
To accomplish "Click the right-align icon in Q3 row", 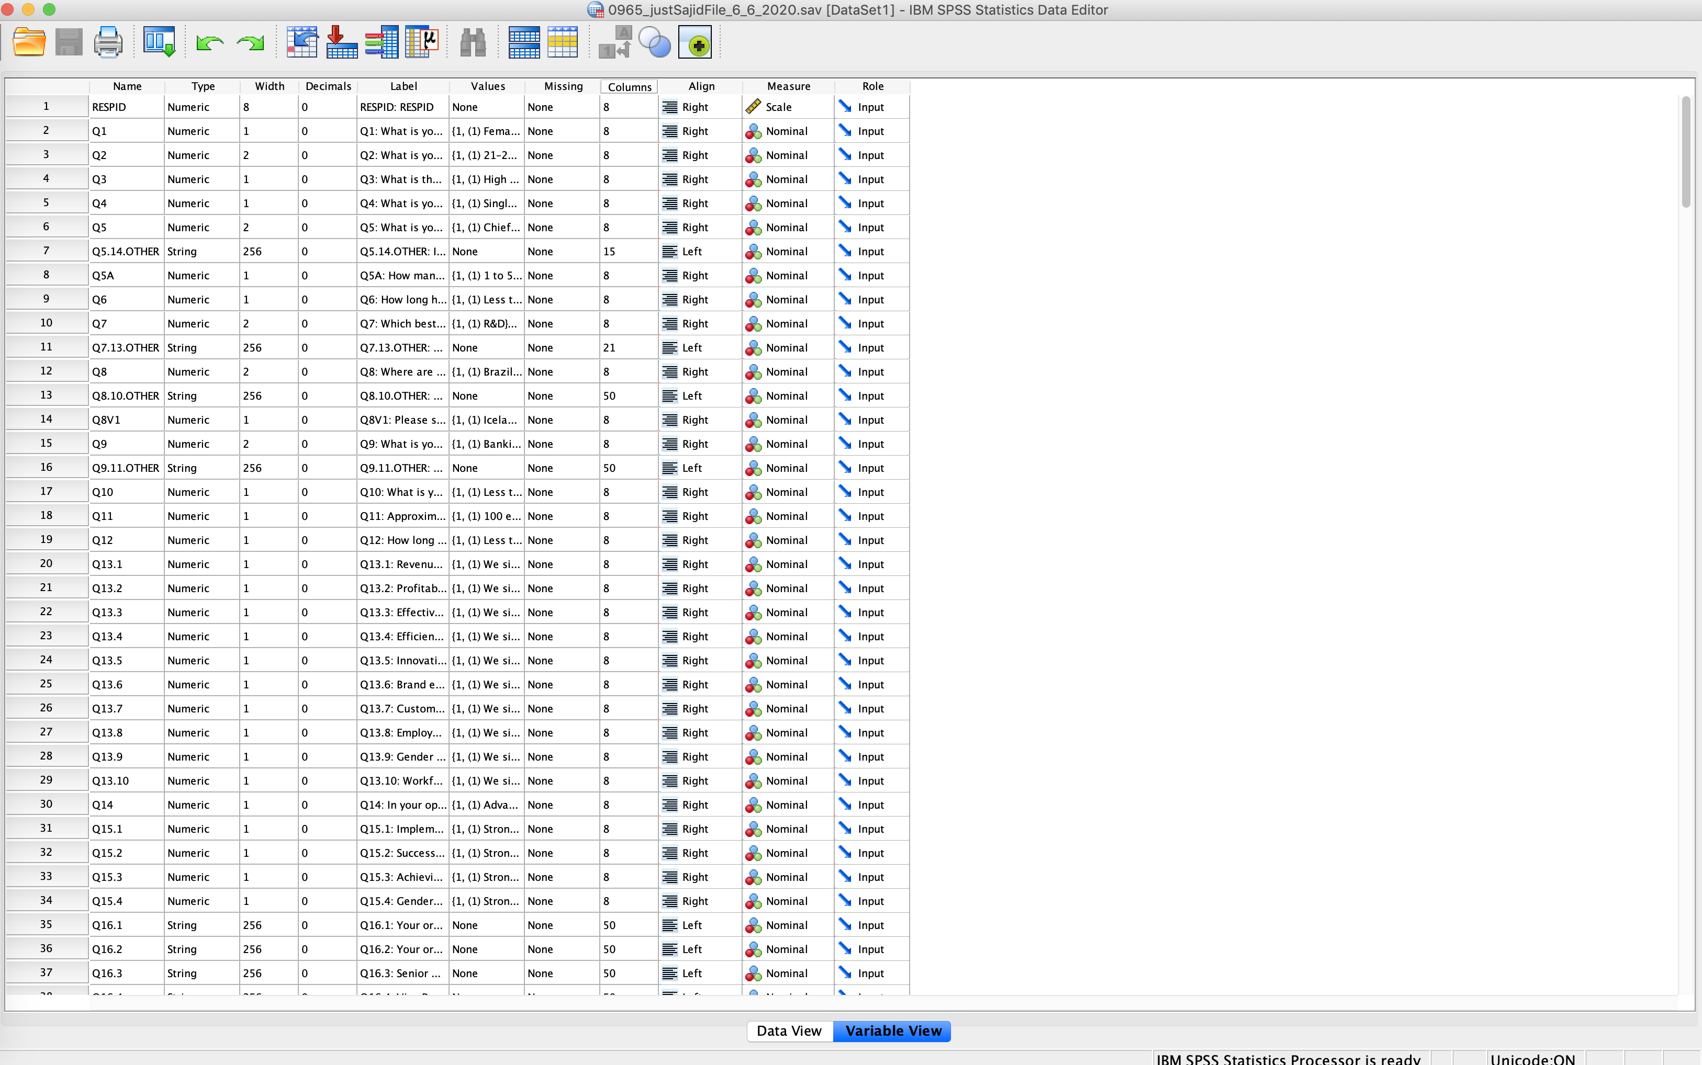I will coord(670,179).
